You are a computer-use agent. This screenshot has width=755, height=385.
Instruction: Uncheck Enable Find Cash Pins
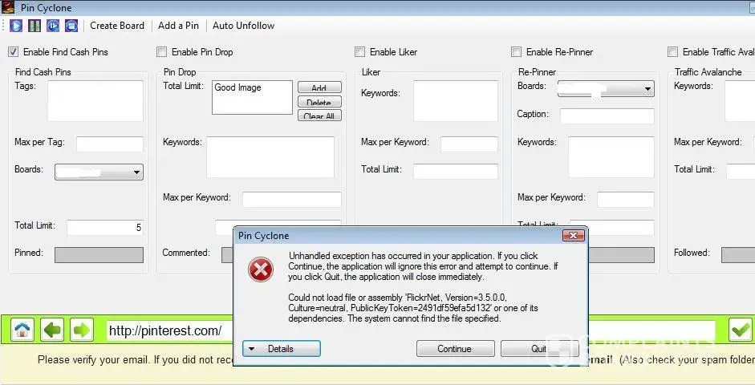click(x=14, y=51)
